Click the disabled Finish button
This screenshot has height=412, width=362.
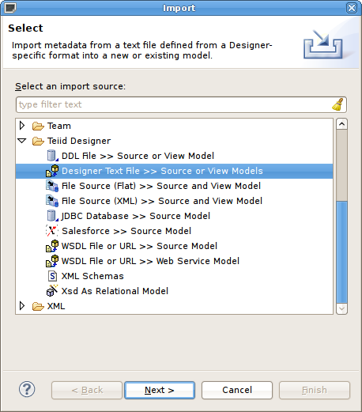pos(315,390)
